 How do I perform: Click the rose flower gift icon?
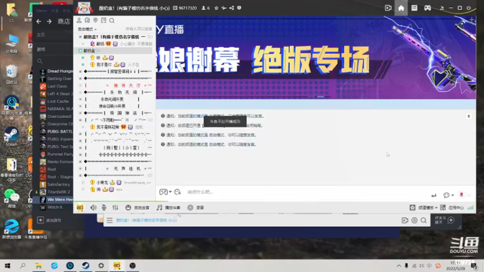462,195
